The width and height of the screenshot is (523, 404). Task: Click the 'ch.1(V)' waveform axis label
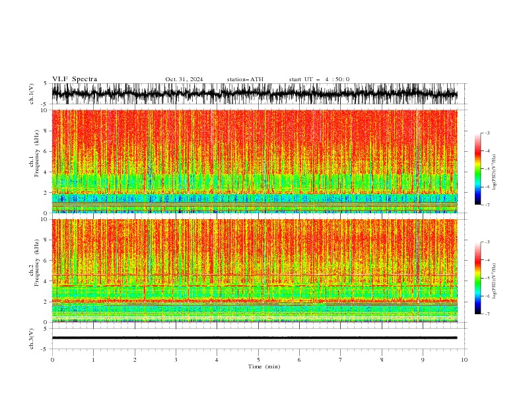point(32,94)
